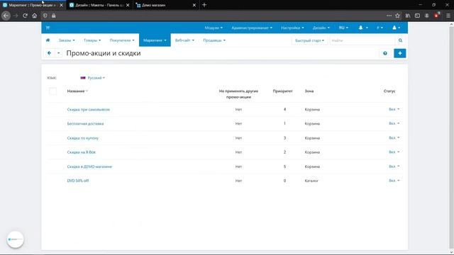This screenshot has height=255, width=454.
Task: Open a new browser tab with plus
Action: click(204, 5)
